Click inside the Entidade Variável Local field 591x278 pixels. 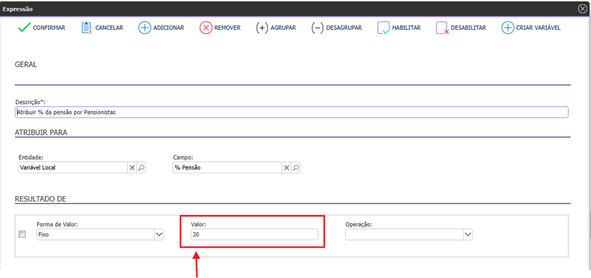(72, 168)
